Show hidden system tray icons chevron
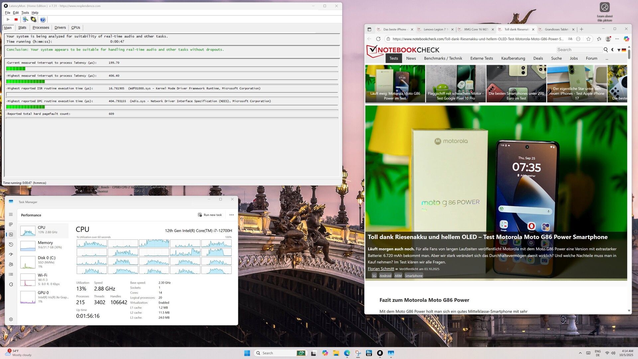This screenshot has width=638, height=359. pos(580,353)
